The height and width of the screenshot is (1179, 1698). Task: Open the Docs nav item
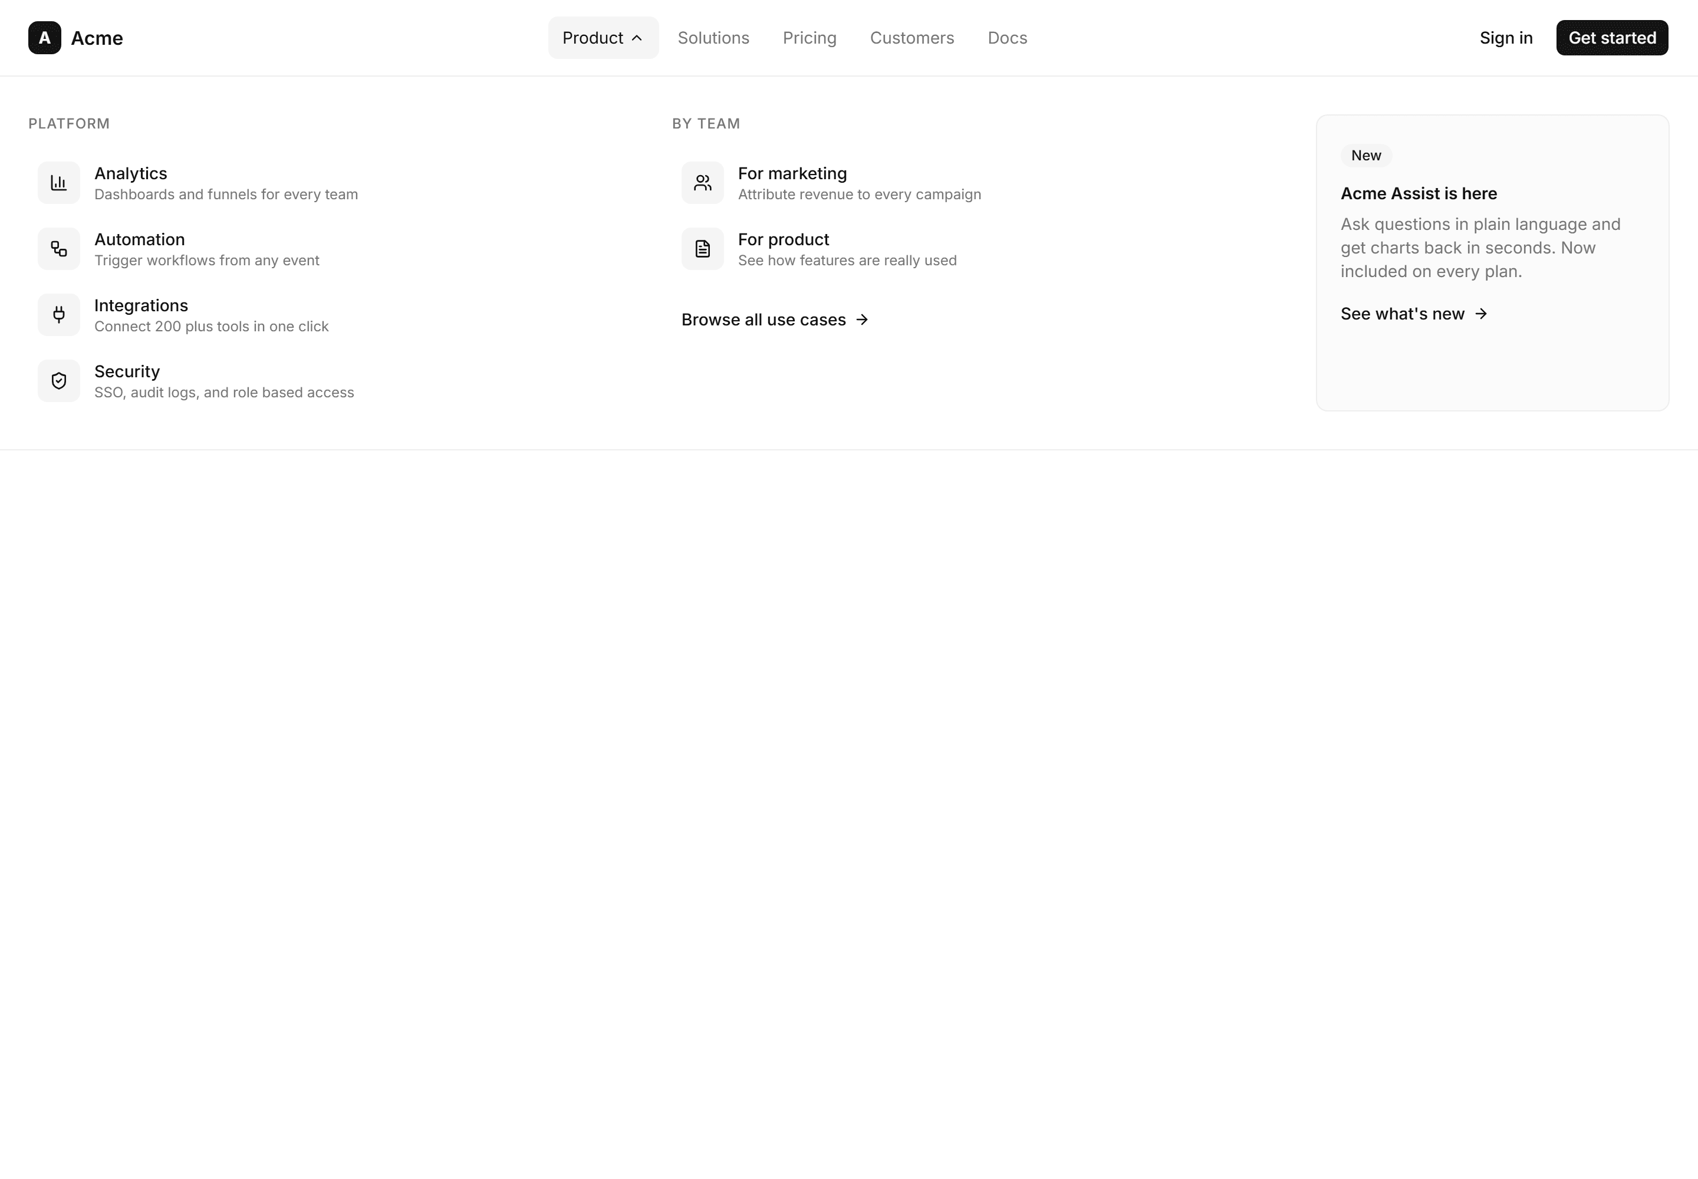(x=1007, y=38)
